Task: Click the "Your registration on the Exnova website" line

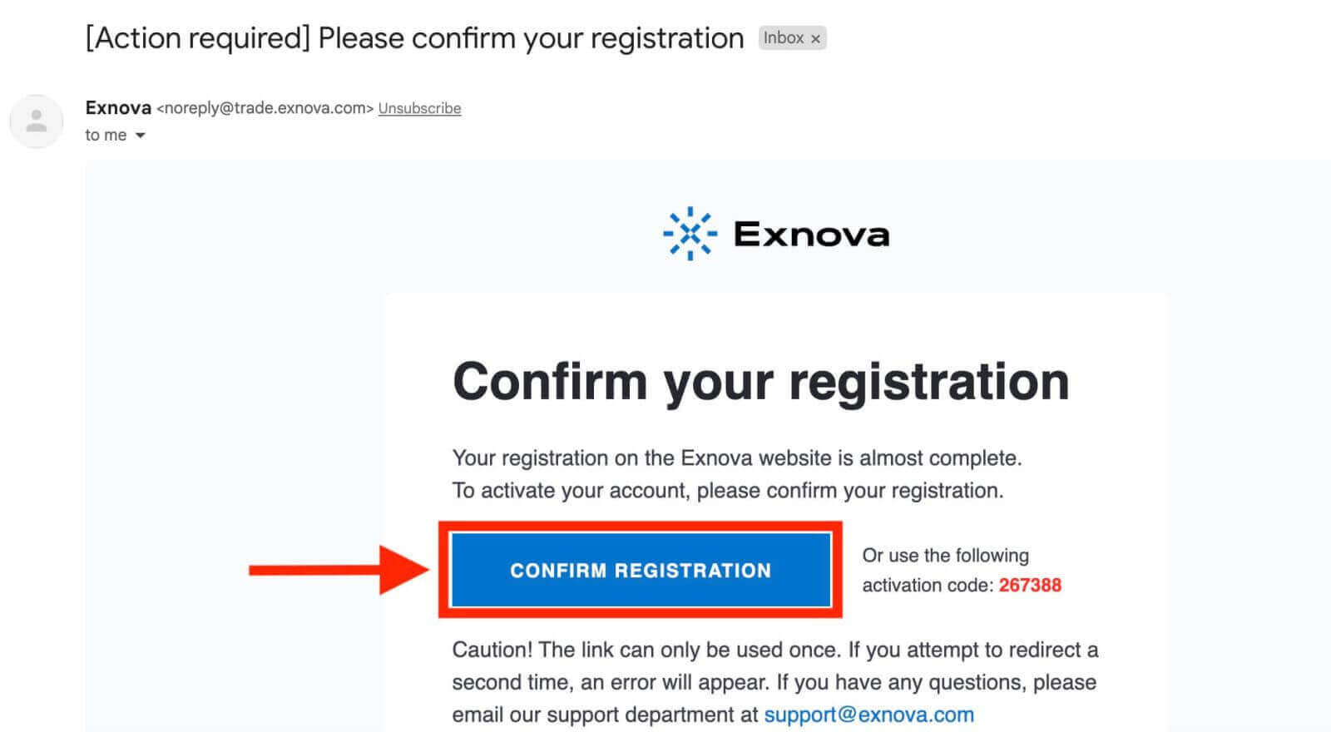Action: pyautogui.click(x=736, y=458)
